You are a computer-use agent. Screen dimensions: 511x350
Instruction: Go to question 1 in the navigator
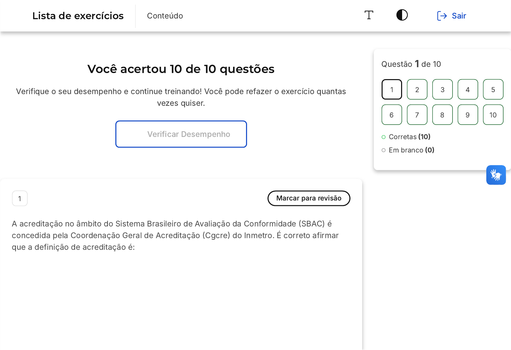(392, 90)
